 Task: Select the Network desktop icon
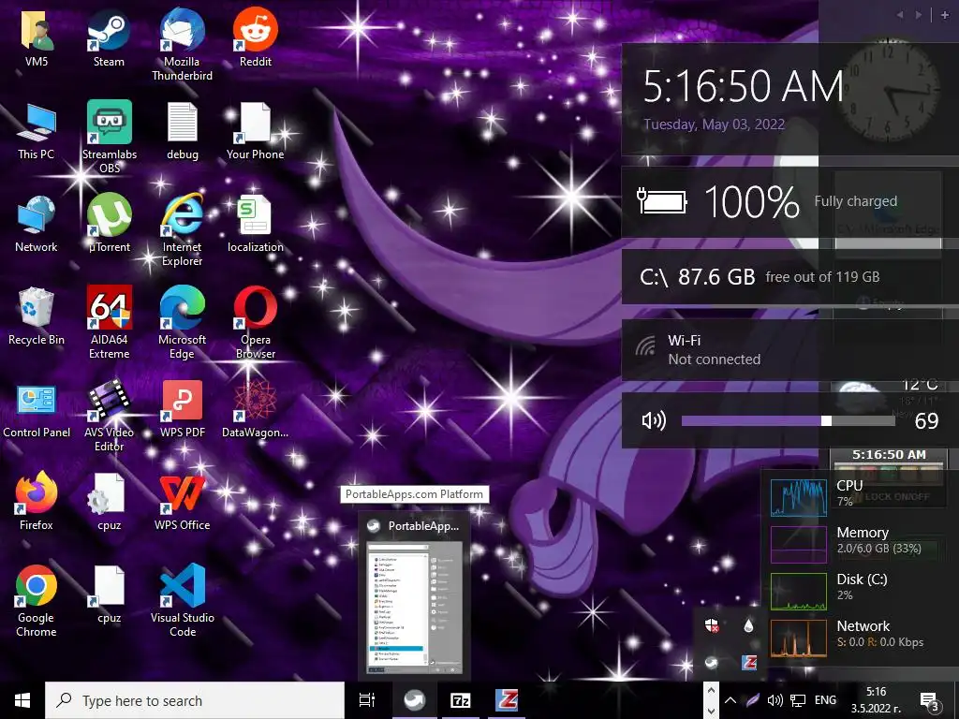click(37, 224)
